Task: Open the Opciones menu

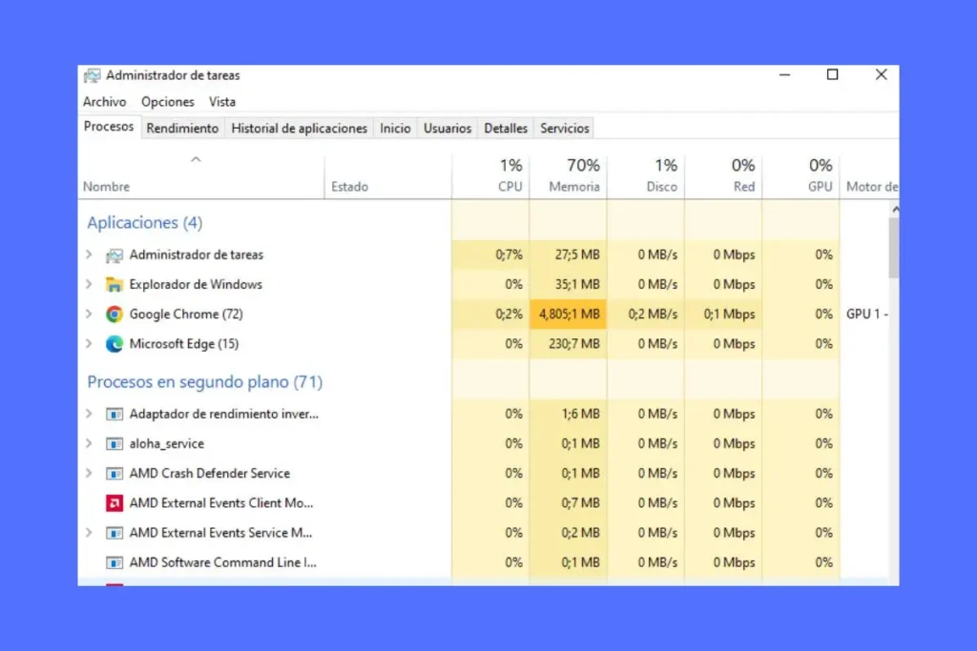Action: (x=168, y=102)
